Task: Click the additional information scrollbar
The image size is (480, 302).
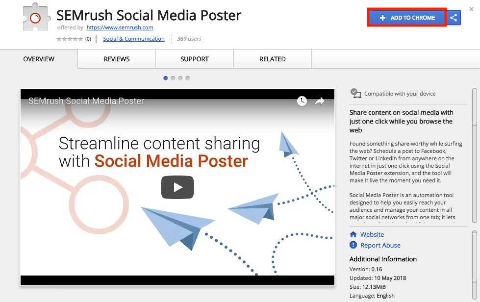Action: (475, 266)
